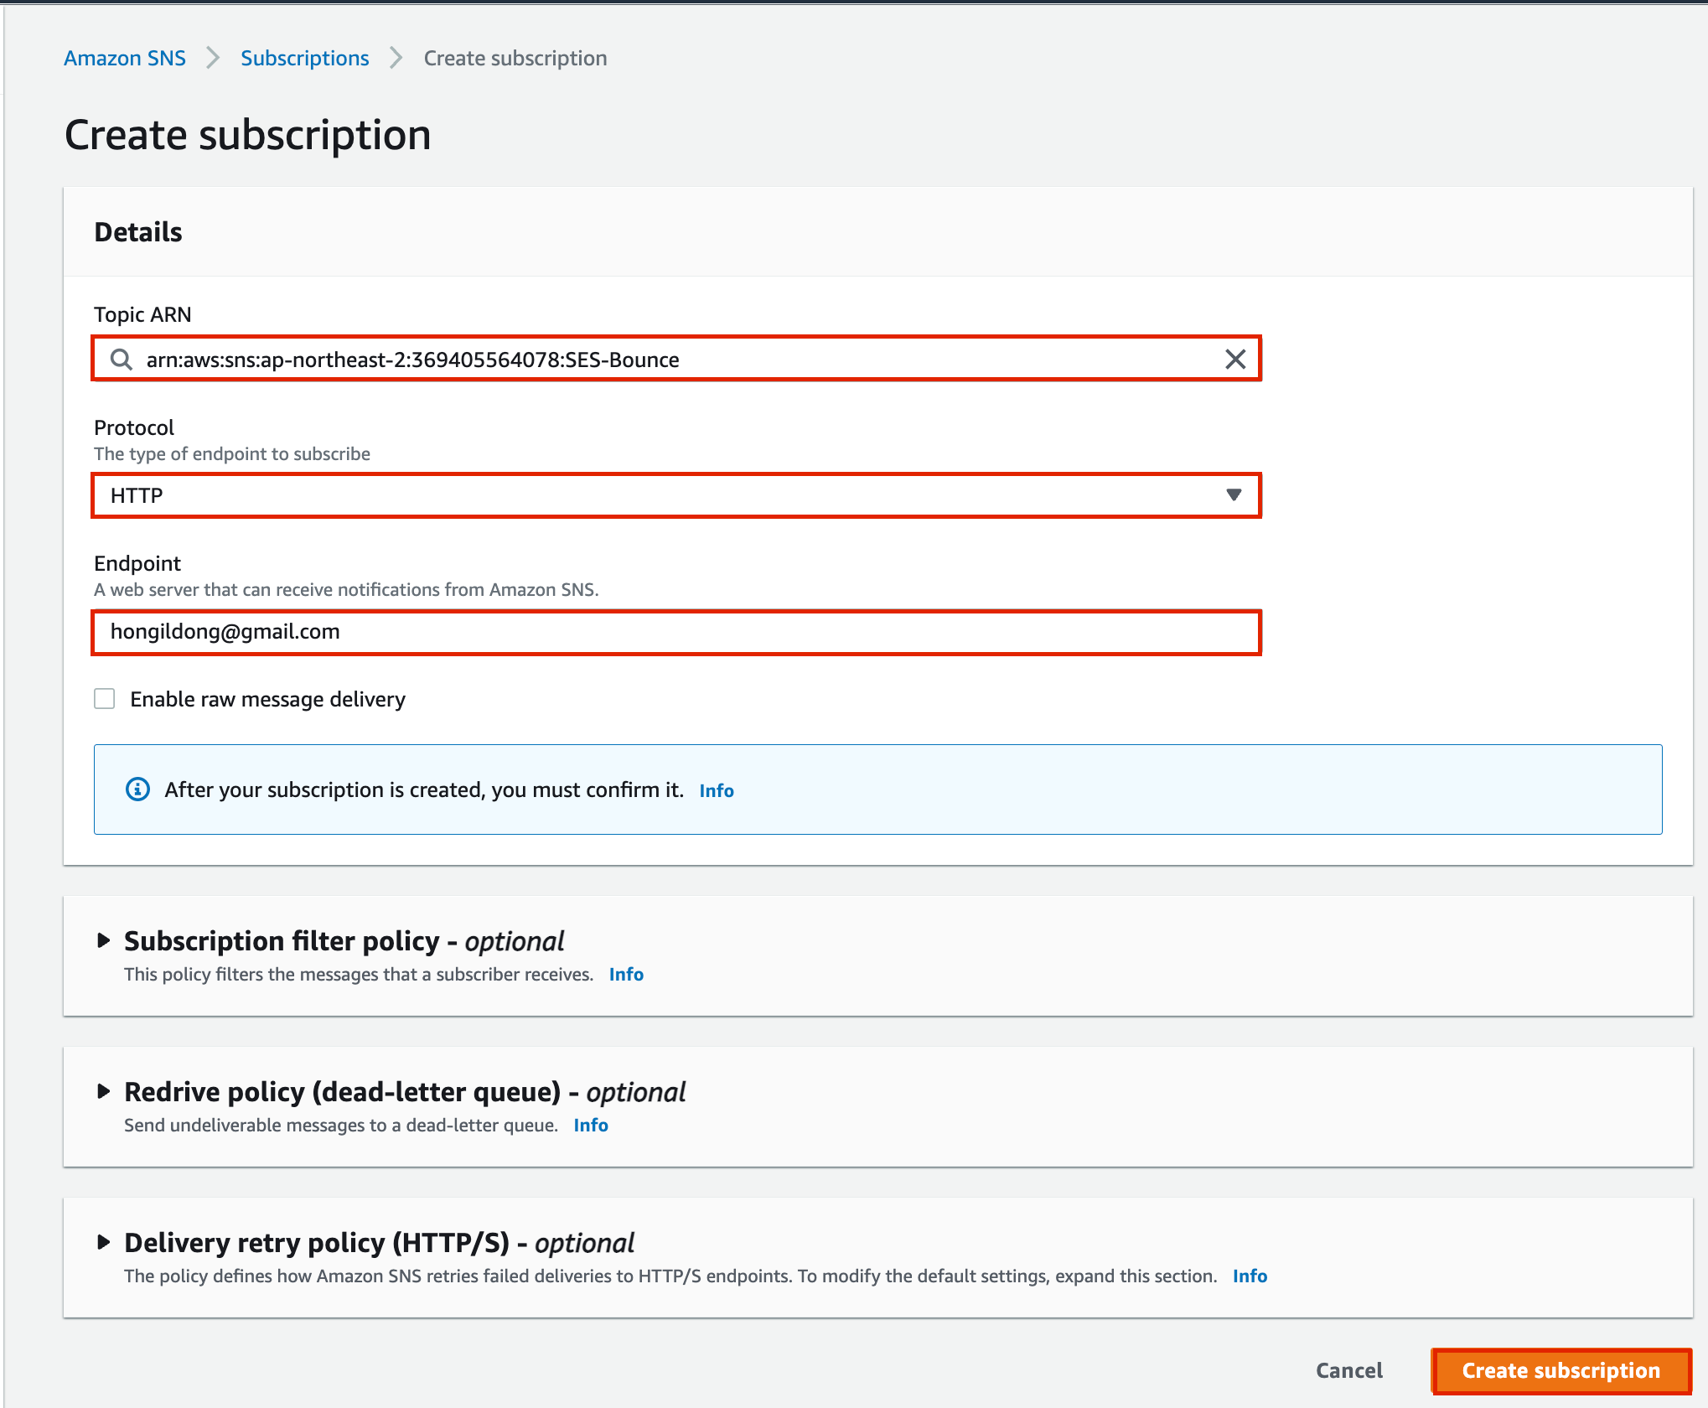Click the Enable raw message delivery label
Viewport: 1708px width, 1408px height.
(267, 699)
